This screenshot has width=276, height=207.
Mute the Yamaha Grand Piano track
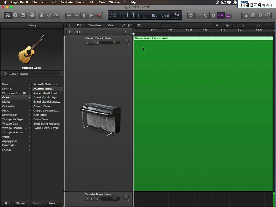(87, 198)
